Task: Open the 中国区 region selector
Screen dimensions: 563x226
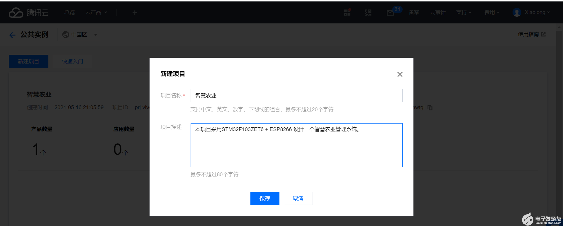Action: 79,35
